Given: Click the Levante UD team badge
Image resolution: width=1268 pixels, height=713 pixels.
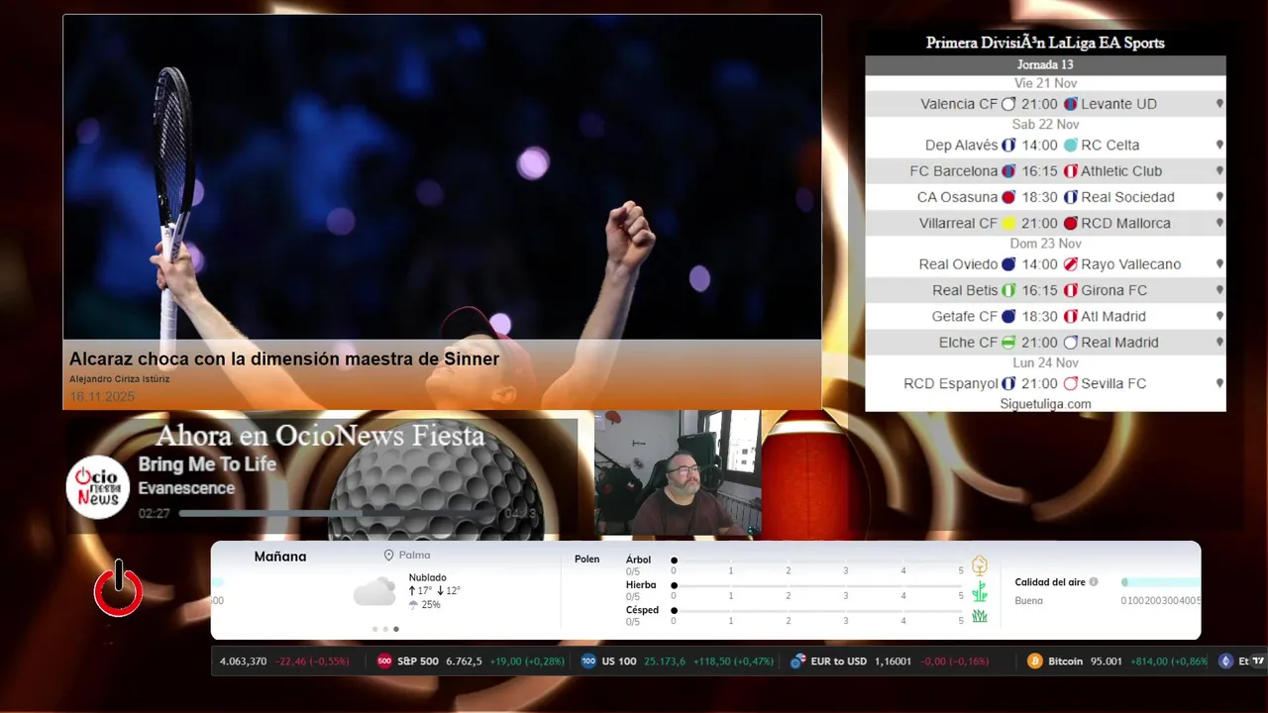Looking at the screenshot, I should point(1070,104).
